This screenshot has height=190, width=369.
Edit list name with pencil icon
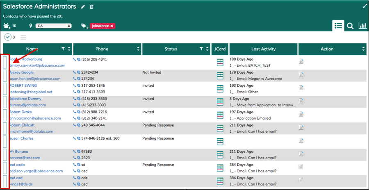click(x=82, y=7)
